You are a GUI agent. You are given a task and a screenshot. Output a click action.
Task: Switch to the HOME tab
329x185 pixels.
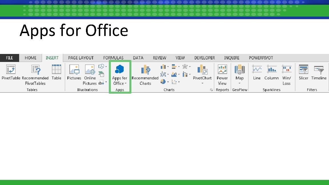31,58
